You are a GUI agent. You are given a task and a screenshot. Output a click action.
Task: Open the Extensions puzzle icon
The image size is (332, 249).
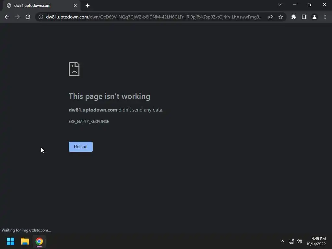coord(294,17)
